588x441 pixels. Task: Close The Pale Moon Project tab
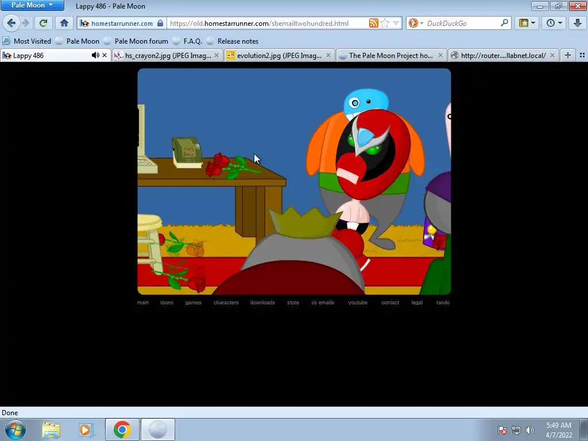tap(440, 56)
